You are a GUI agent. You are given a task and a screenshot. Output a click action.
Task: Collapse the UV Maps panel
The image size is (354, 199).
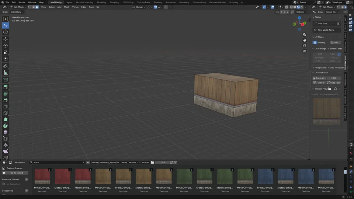[x=313, y=37]
